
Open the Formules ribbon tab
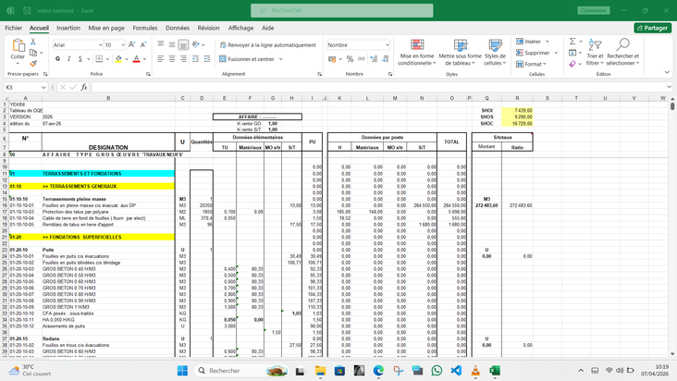pos(144,29)
